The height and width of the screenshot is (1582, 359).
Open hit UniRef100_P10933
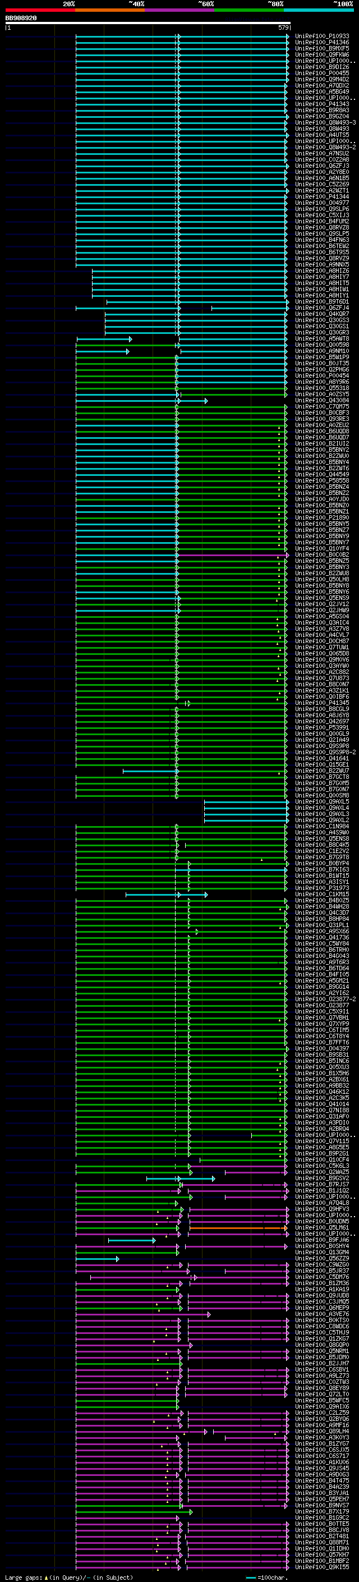(322, 36)
